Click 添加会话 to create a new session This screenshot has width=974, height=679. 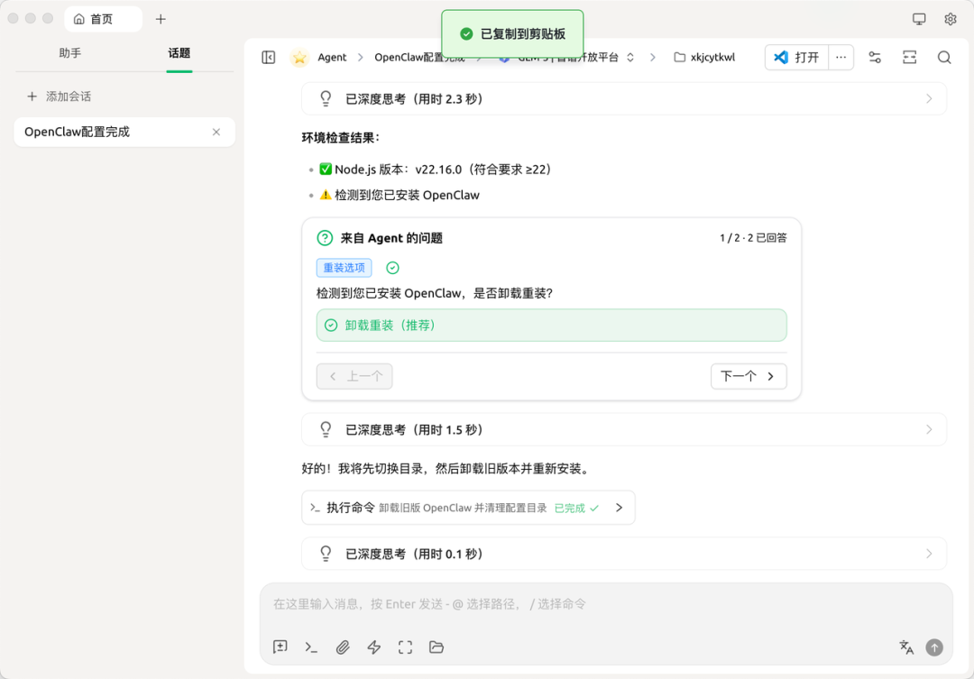60,96
